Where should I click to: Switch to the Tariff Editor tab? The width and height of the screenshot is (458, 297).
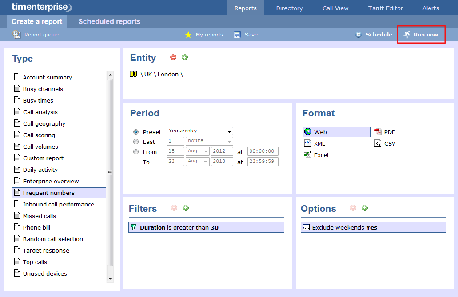386,8
